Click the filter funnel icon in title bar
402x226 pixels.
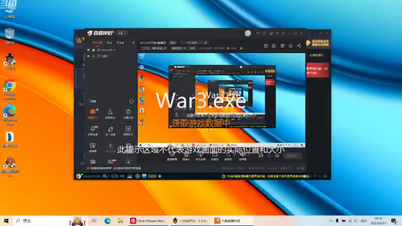pyautogui.click(x=277, y=33)
